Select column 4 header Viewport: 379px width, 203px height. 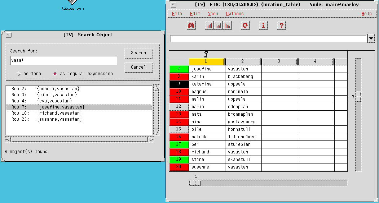pos(316,61)
